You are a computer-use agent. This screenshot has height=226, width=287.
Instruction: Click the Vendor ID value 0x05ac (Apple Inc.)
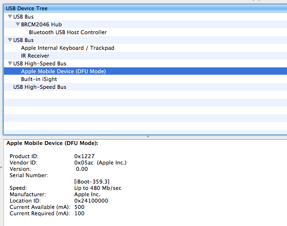click(100, 163)
